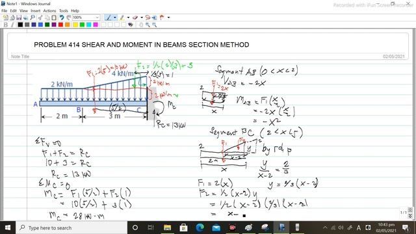Expand the Pen tool options arrow
The image size is (416, 234).
[x=115, y=18]
